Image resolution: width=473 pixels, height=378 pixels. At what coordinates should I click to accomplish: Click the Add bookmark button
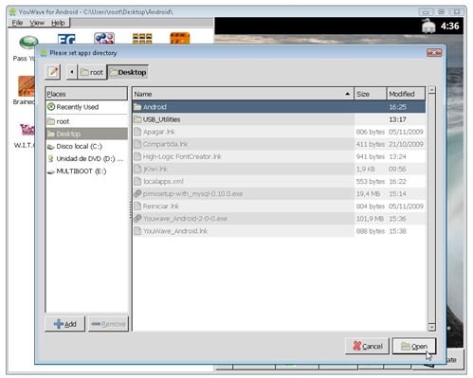[65, 324]
